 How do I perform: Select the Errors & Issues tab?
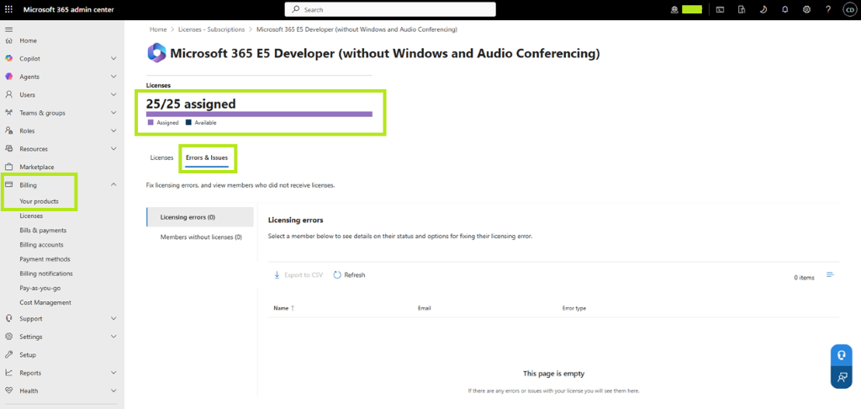(x=207, y=157)
